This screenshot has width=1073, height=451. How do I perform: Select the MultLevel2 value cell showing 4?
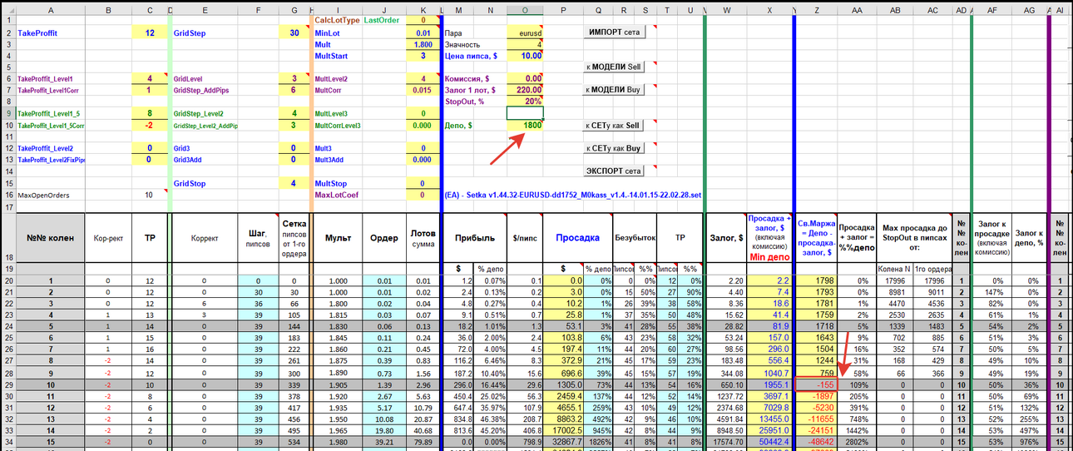point(423,78)
